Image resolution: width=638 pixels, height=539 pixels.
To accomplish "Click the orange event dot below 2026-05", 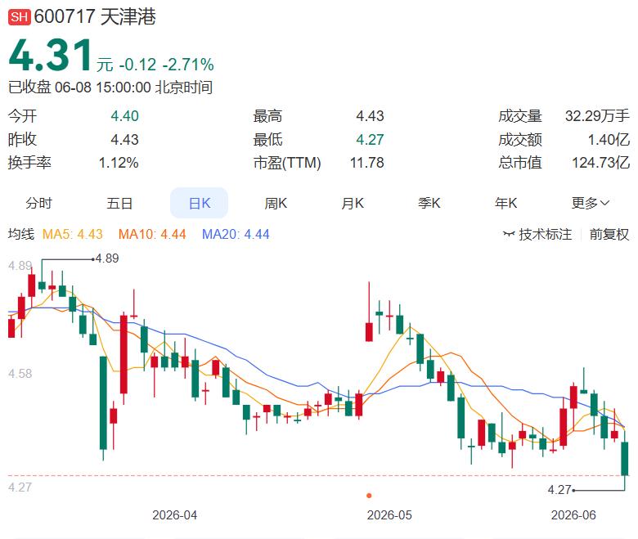I will (369, 495).
